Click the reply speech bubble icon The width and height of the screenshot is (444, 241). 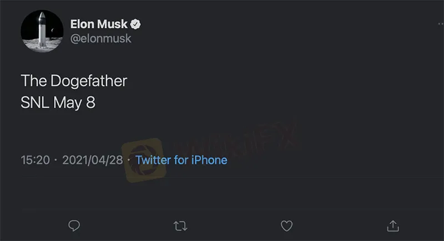74,225
